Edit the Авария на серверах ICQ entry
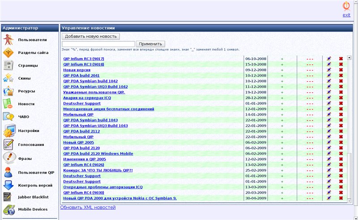Viewport: 358px width, 220px height. [329, 98]
